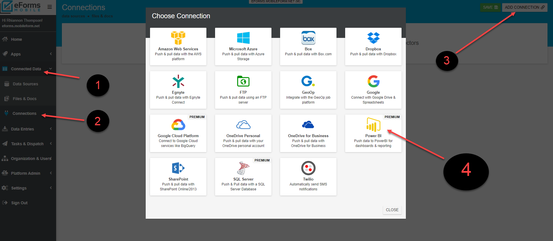Select the Power BI logo icon

click(x=373, y=125)
